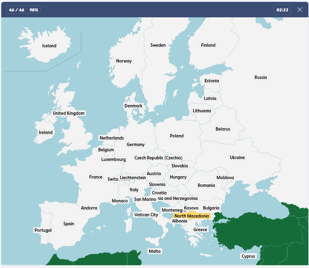This screenshot has width=309, height=268.
Task: Select the Poland label
Action: tap(176, 136)
